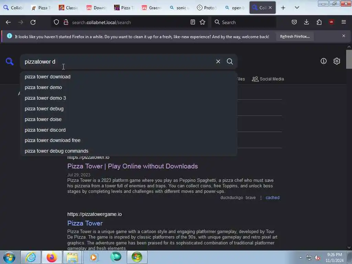Viewport: 352px width, 264px height.
Task: Choose suggestion pizza tower discord
Action: click(x=129, y=130)
